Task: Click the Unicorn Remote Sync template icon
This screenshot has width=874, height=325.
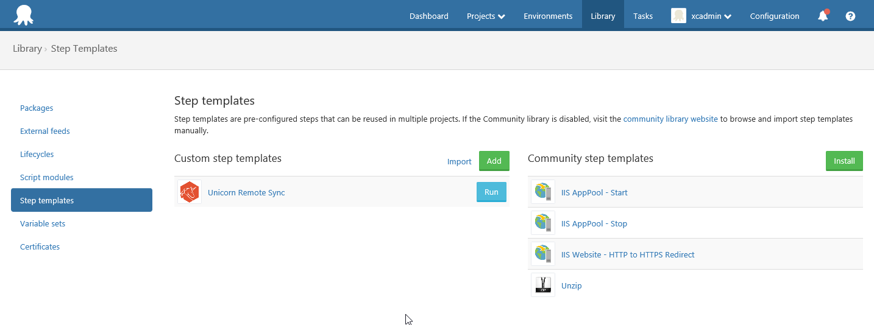Action: (190, 192)
